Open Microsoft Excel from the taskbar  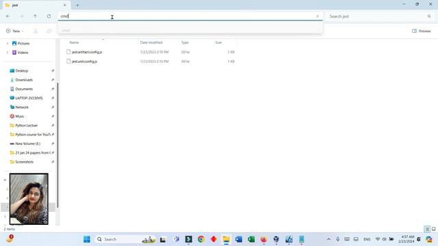pyautogui.click(x=251, y=239)
